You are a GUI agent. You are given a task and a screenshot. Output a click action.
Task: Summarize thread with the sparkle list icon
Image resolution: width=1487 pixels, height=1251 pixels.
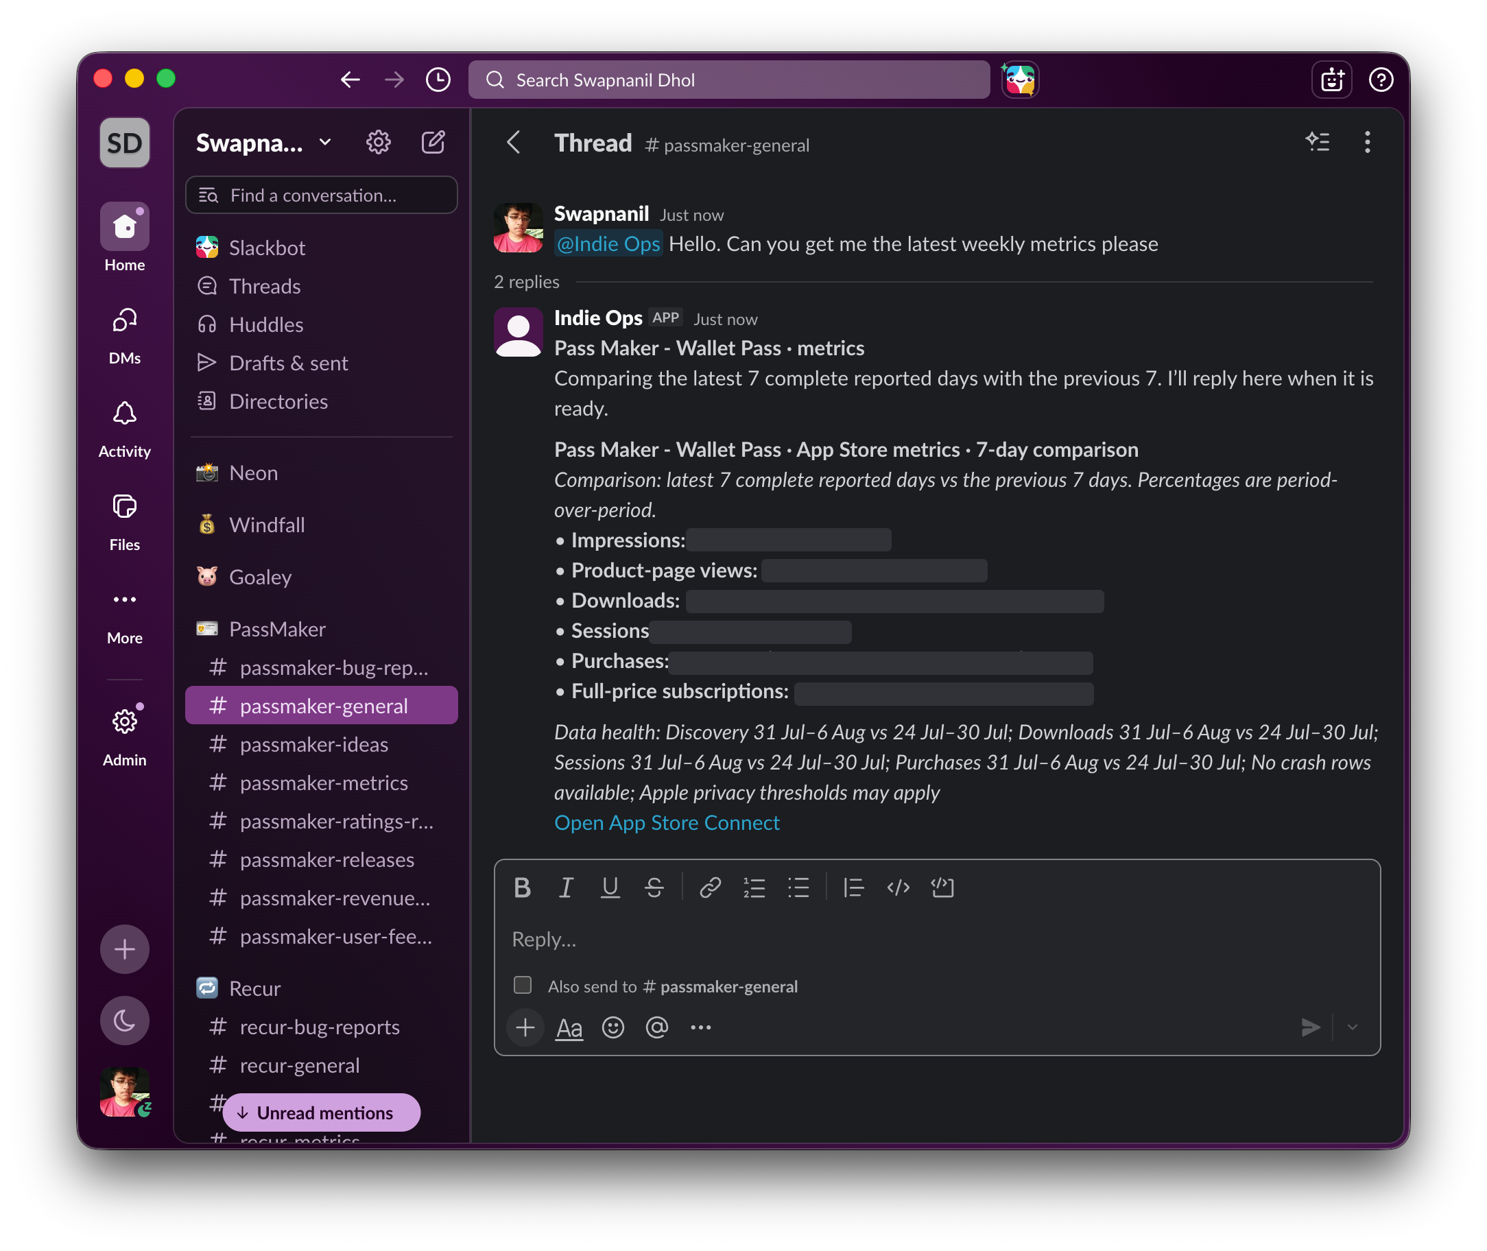tap(1318, 143)
